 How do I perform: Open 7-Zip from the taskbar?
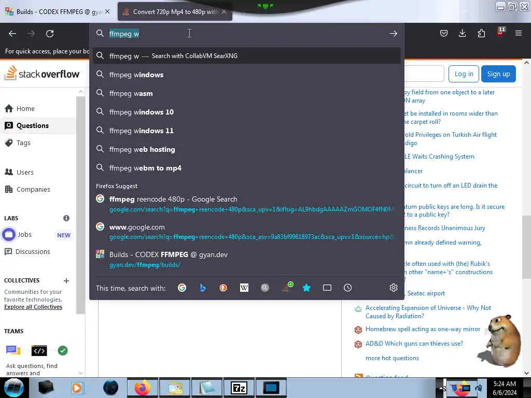(x=239, y=388)
